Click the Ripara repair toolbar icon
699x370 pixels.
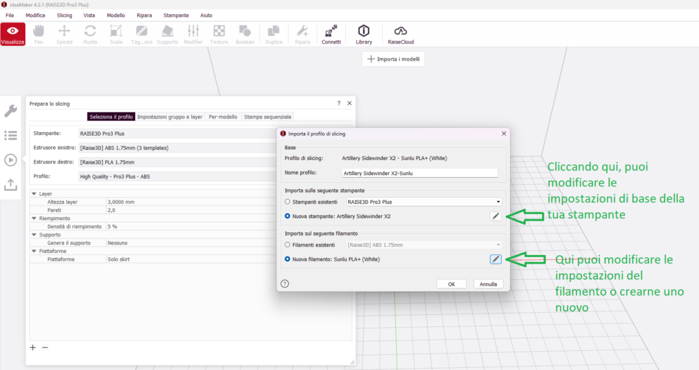[x=302, y=34]
